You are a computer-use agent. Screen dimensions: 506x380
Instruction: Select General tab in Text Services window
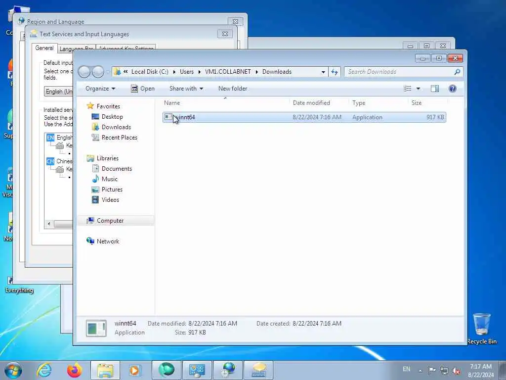(x=44, y=48)
